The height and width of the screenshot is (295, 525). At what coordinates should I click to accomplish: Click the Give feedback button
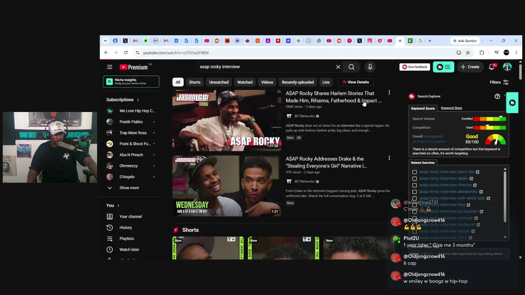415,67
